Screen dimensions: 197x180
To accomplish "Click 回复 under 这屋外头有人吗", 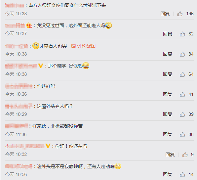I will pos(168,114).
